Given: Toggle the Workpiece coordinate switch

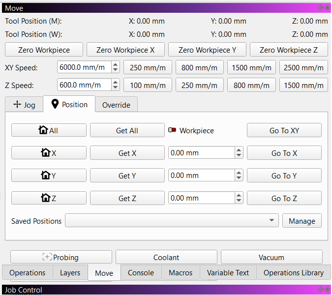Looking at the screenshot, I should (x=172, y=130).
